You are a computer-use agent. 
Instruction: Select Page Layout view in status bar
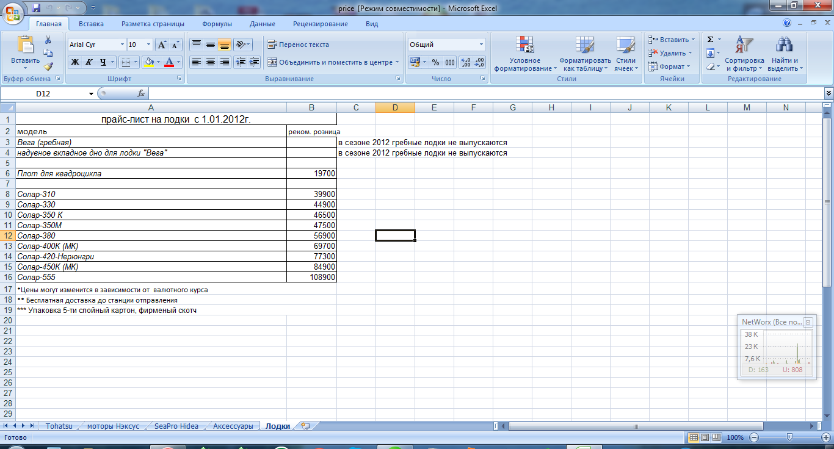(x=704, y=437)
